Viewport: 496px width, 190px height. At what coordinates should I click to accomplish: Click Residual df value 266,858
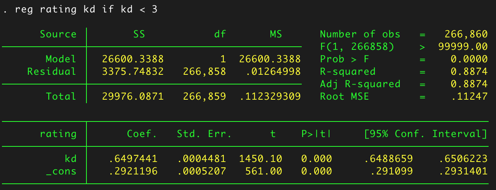[204, 72]
